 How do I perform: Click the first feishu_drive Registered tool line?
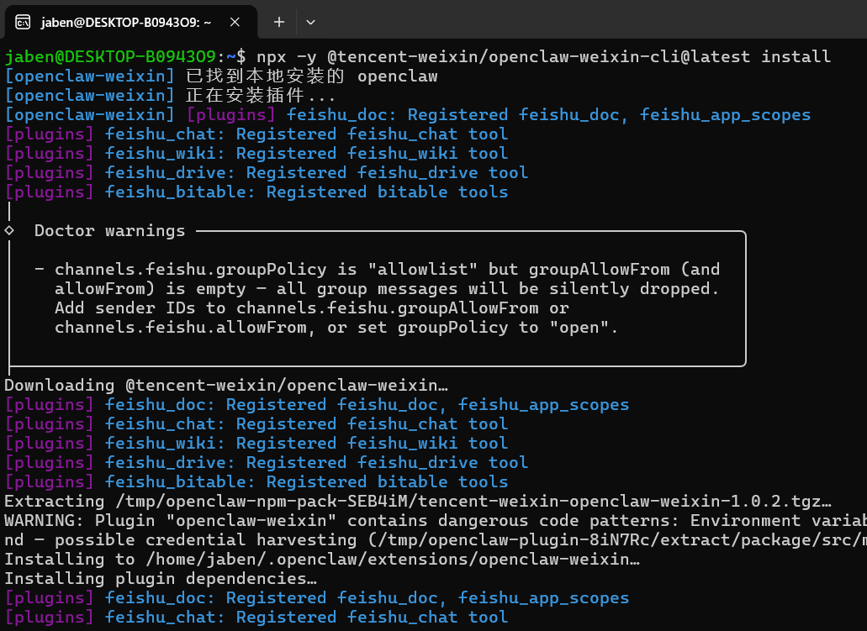(x=316, y=172)
